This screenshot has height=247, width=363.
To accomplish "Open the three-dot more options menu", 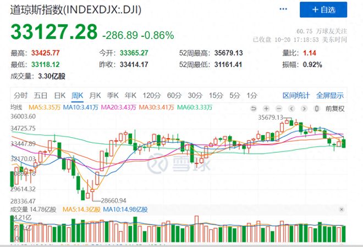I will tap(283, 9).
